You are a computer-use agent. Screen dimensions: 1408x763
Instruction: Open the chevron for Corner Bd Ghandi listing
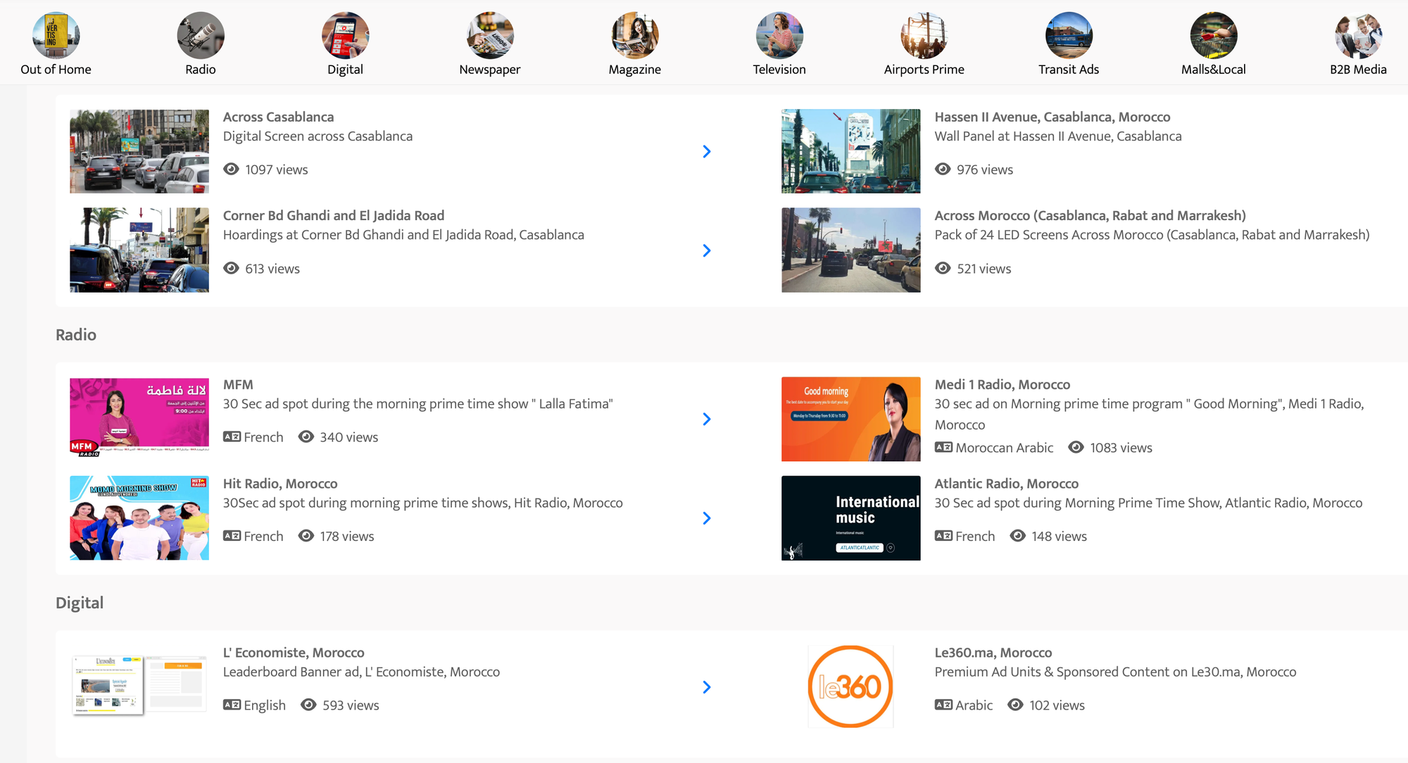tap(707, 250)
